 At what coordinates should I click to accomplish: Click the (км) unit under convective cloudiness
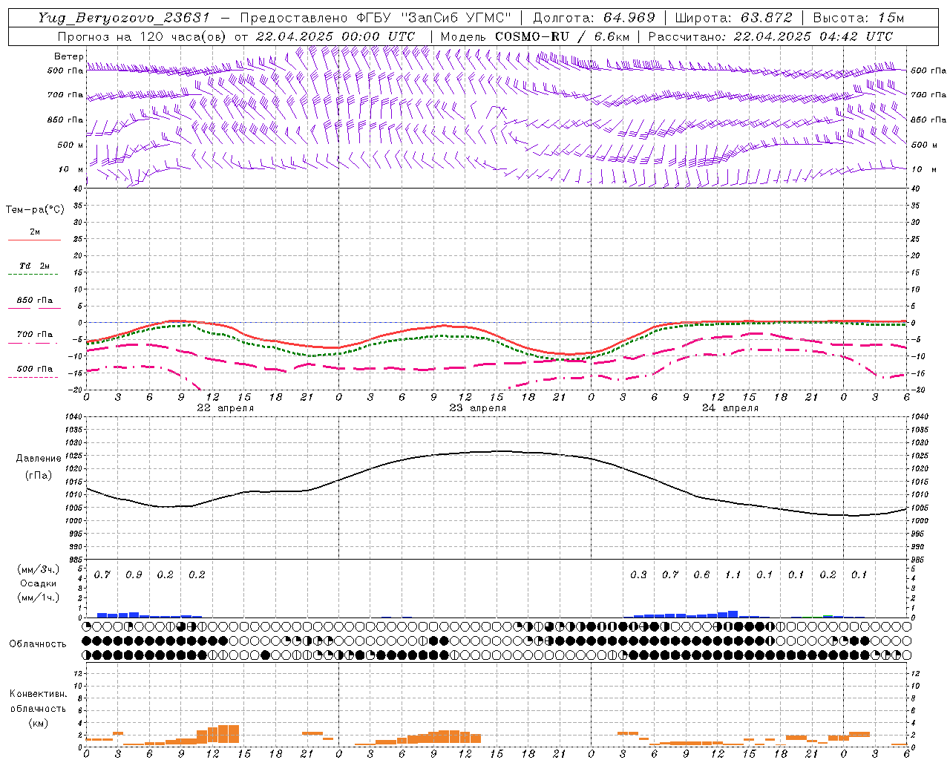[x=38, y=723]
